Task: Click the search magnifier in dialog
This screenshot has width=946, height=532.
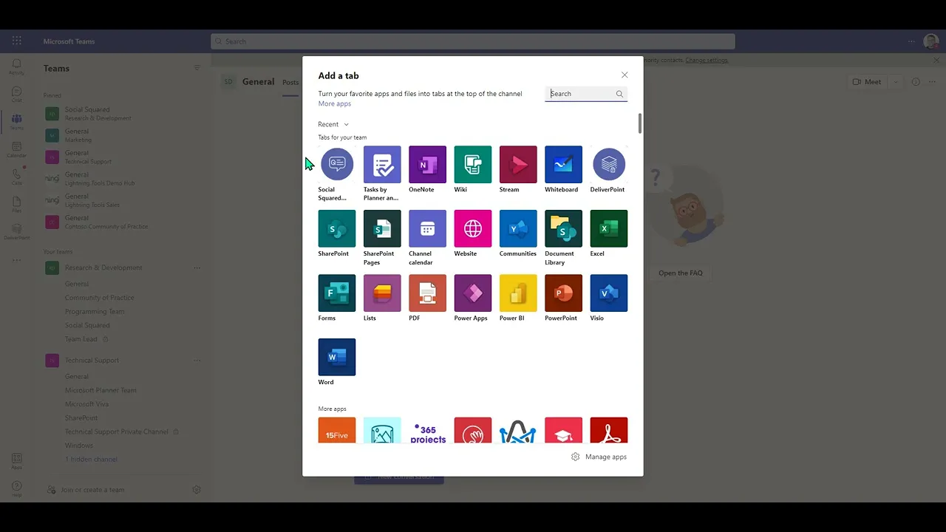Action: (619, 94)
